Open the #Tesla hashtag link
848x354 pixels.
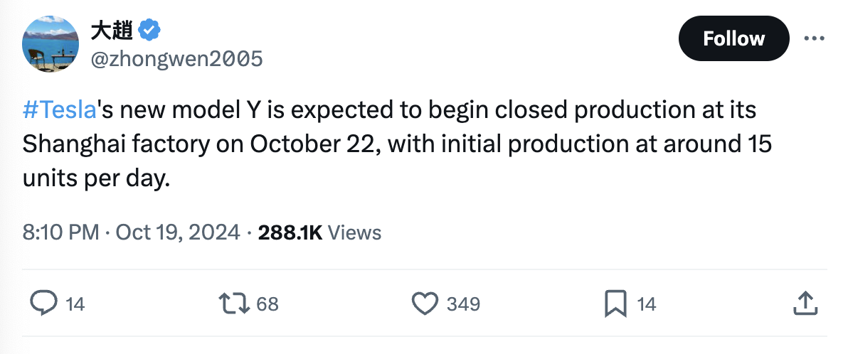coord(59,111)
